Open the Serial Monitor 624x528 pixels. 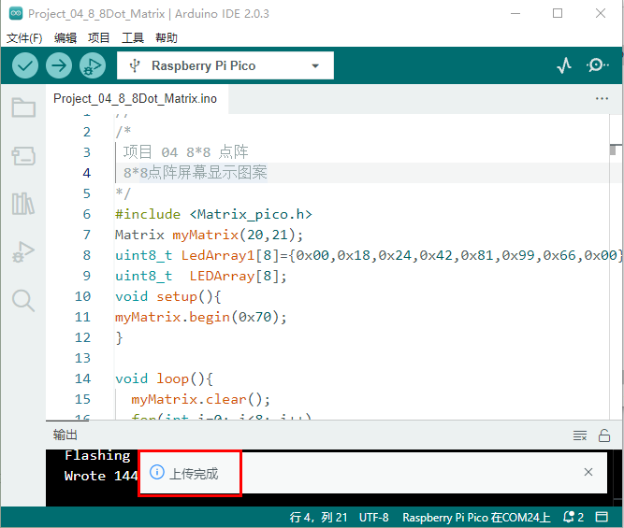[597, 65]
